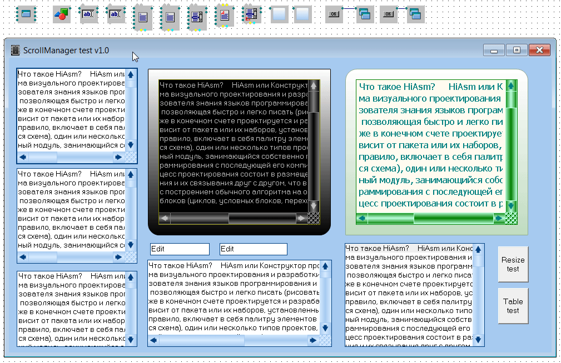Select the scroll component icon marked with red Ex

click(x=251, y=14)
